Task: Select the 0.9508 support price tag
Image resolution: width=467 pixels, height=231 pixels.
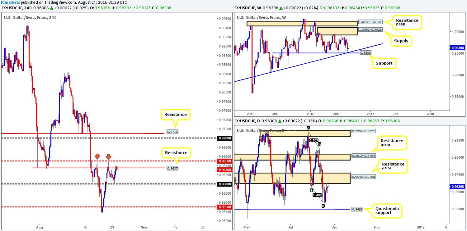Action: (x=366, y=53)
